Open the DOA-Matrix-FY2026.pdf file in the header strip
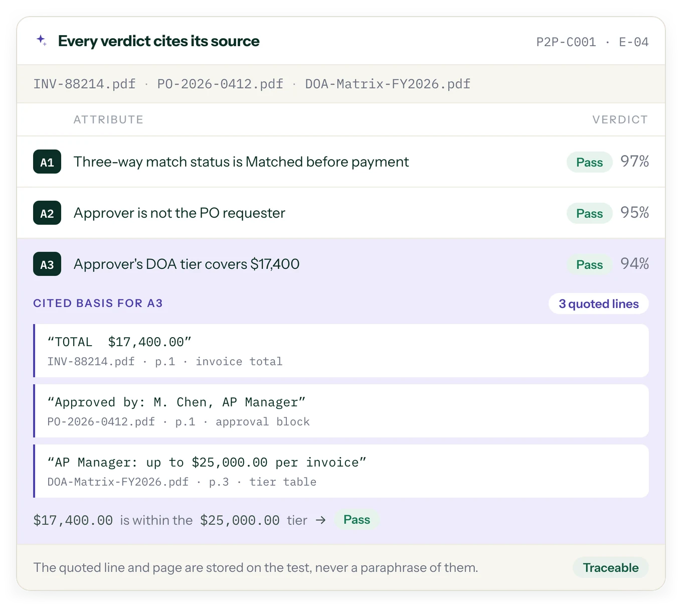 (388, 84)
